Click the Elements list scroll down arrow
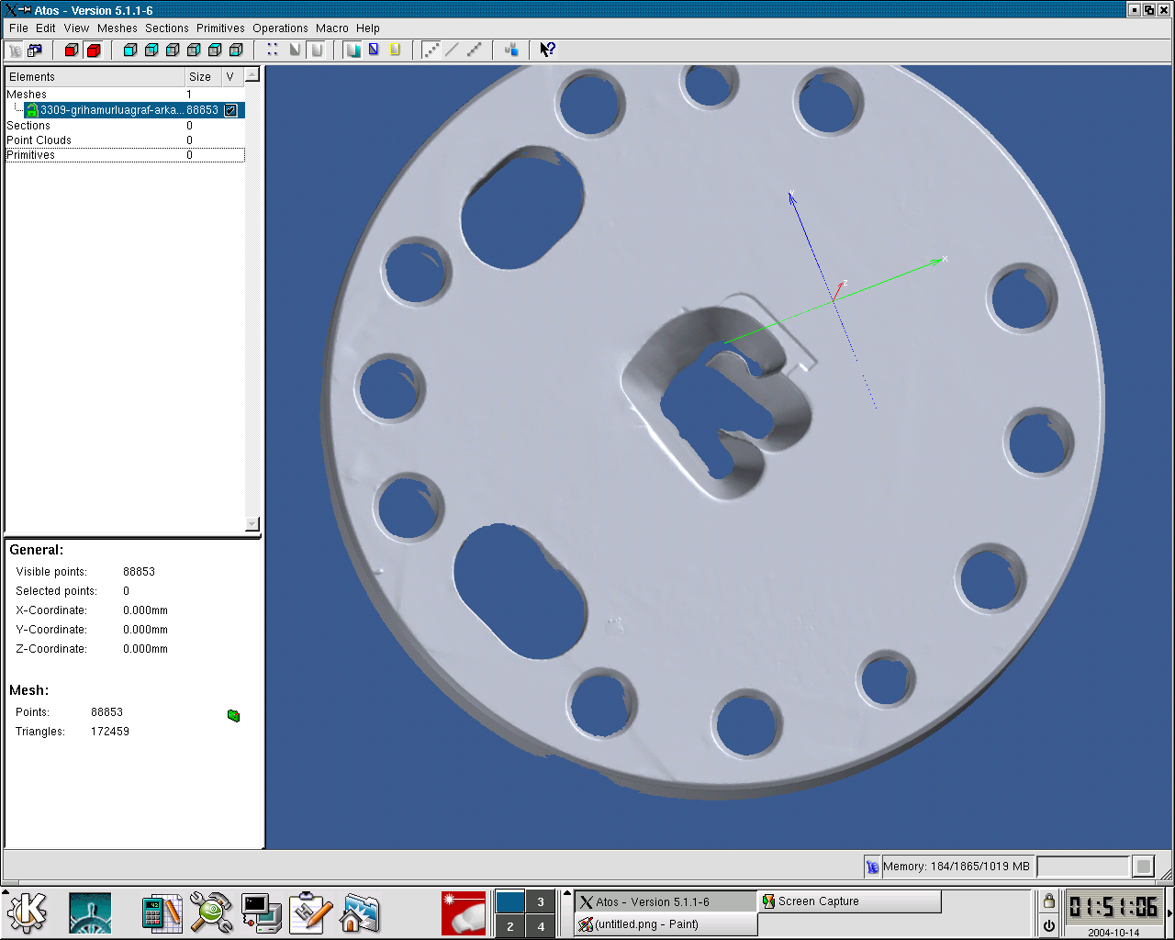1175x940 pixels. tap(252, 524)
